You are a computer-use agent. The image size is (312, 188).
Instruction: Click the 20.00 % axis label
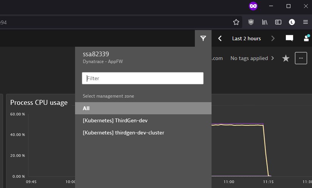pos(17,155)
